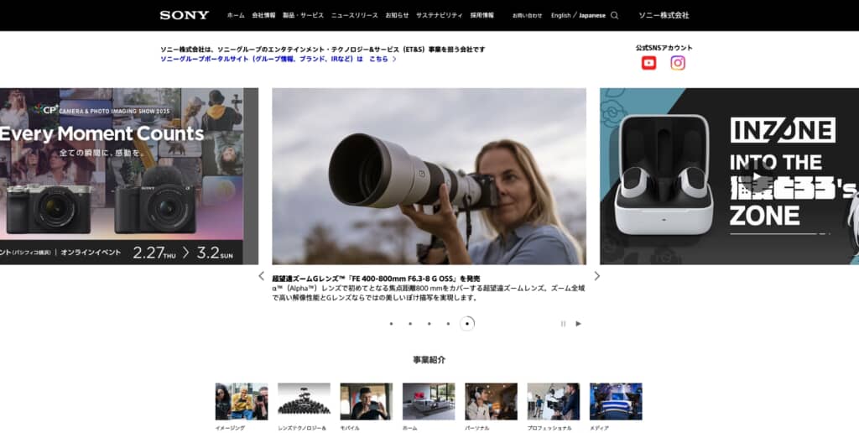Image resolution: width=859 pixels, height=433 pixels.
Task: Open the FE 400-800mm F6.3-8 G OSS headline
Action: pos(376,279)
